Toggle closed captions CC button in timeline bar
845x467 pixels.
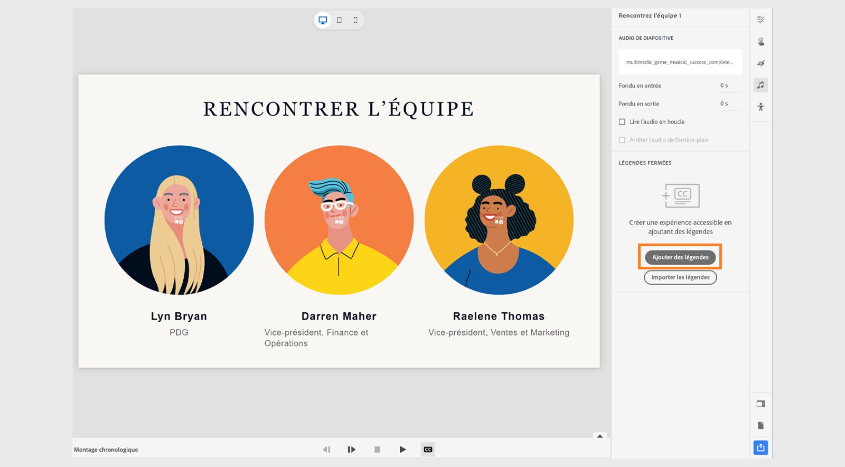[428, 450]
